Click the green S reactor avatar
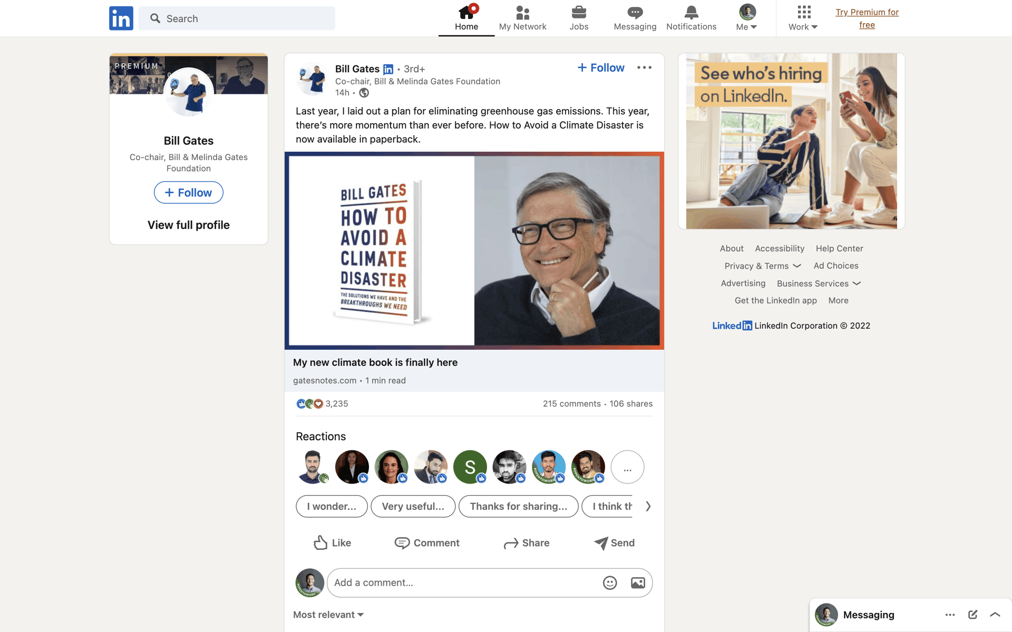The height and width of the screenshot is (632, 1012). tap(470, 467)
